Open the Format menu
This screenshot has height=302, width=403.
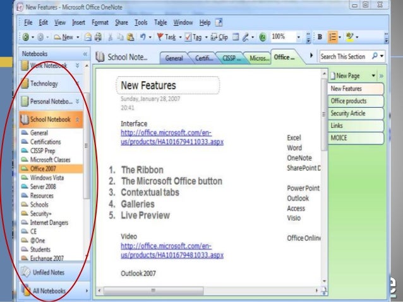pyautogui.click(x=100, y=23)
